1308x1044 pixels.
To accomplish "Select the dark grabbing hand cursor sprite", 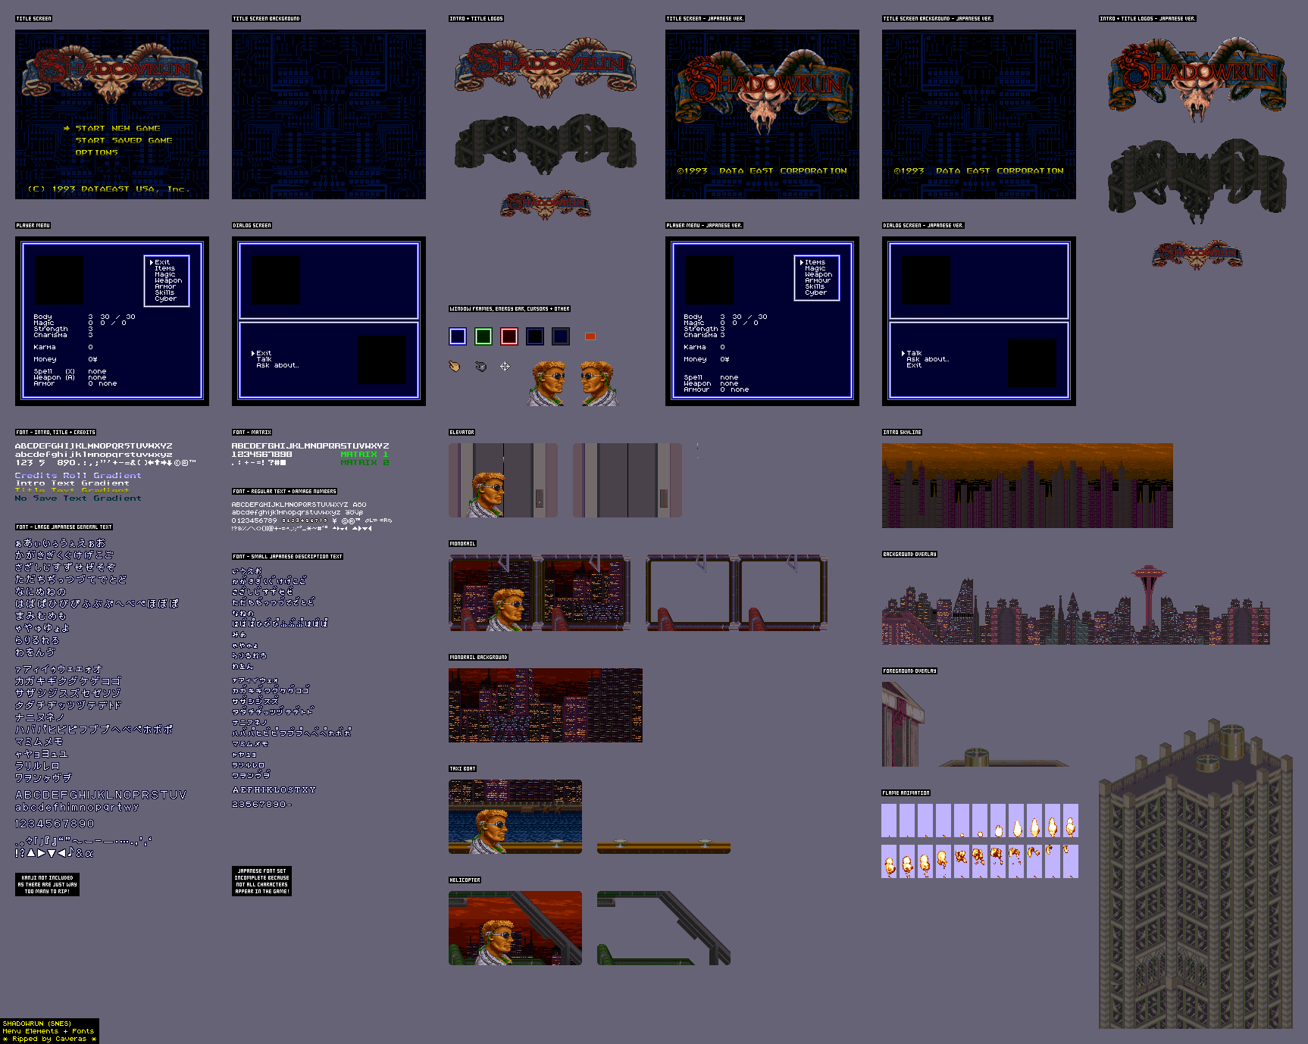I will (x=480, y=367).
